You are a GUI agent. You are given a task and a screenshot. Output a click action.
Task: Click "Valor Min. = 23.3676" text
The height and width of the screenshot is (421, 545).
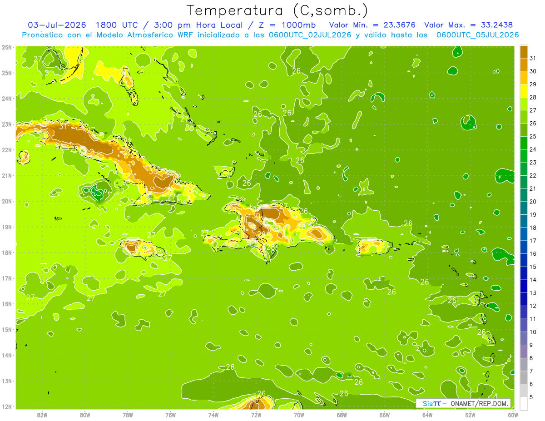372,25
